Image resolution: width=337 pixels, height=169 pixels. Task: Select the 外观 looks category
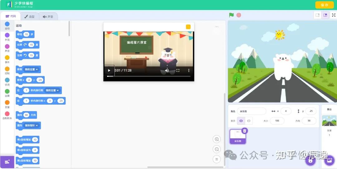pos(7,37)
